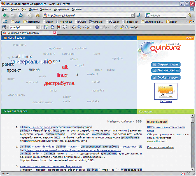Open the Закладки menu

(x=46, y=9)
